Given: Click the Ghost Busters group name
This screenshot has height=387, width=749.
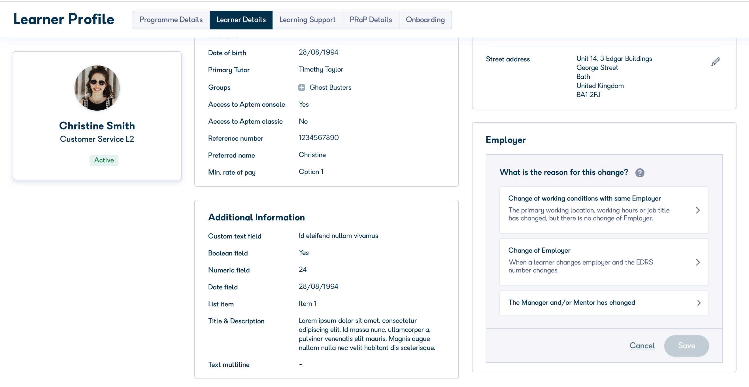Looking at the screenshot, I should point(330,87).
